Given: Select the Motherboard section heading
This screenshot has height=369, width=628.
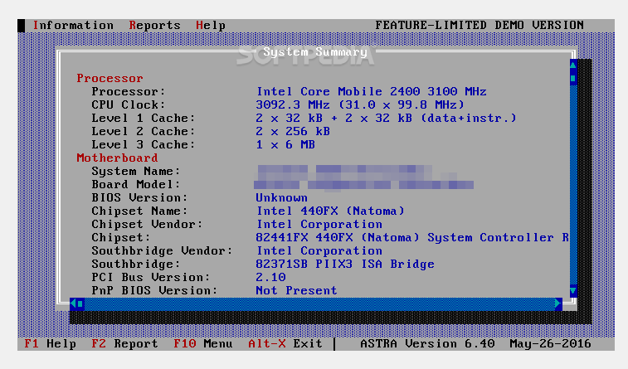Looking at the screenshot, I should click(117, 158).
